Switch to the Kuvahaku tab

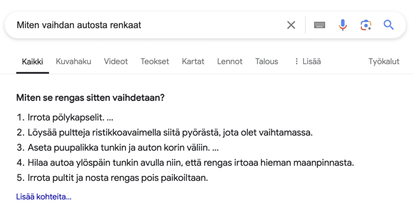(73, 61)
